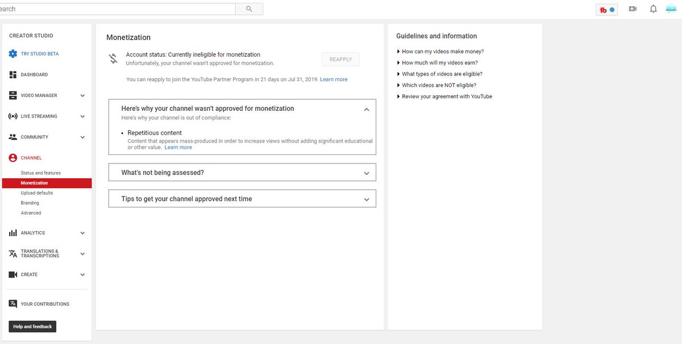Image resolution: width=682 pixels, height=344 pixels.
Task: Click the Help and feedback button
Action: (x=32, y=326)
